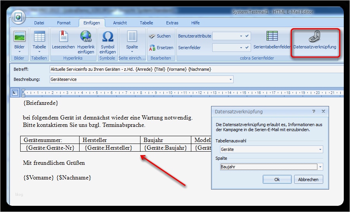The image size is (350, 212).
Task: Open the Datei tab
Action: click(x=39, y=23)
